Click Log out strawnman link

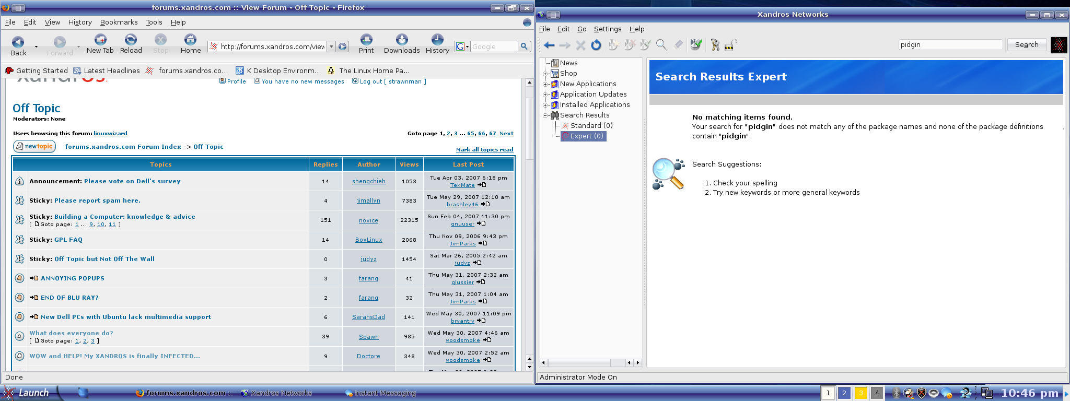click(x=392, y=81)
